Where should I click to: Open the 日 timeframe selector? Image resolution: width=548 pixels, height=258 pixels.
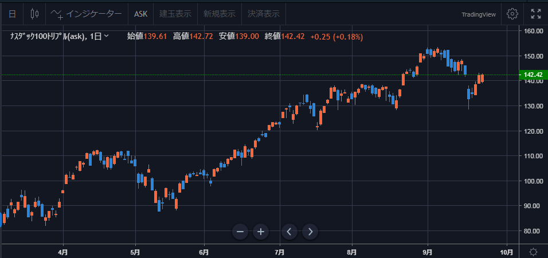[12, 14]
